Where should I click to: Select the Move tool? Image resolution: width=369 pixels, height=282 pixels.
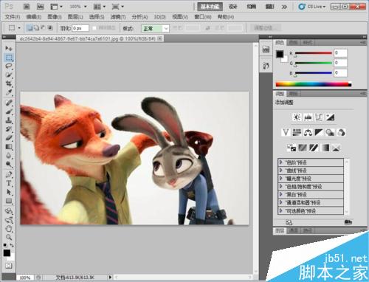click(x=9, y=48)
